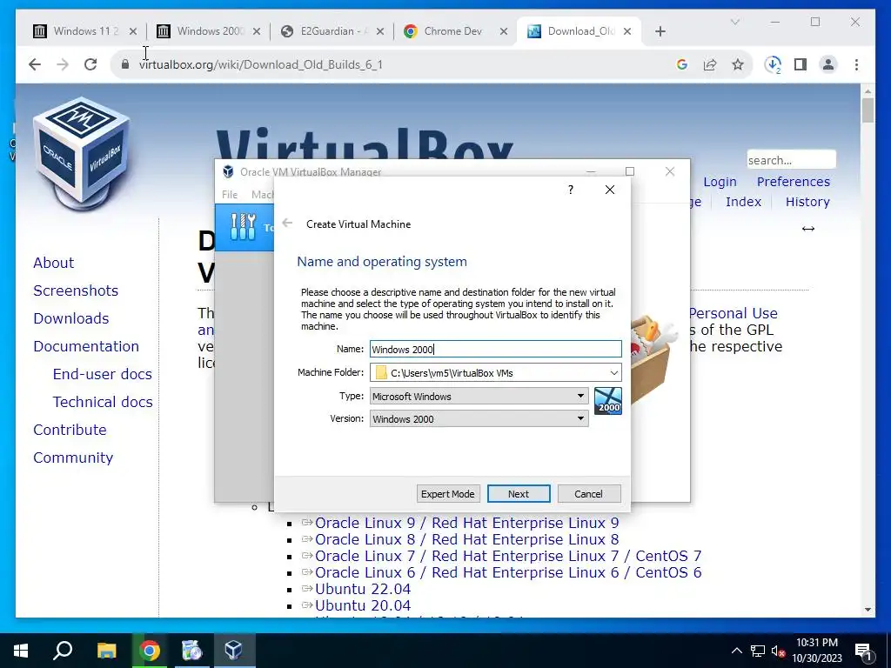Show hidden tray icons

tap(736, 651)
